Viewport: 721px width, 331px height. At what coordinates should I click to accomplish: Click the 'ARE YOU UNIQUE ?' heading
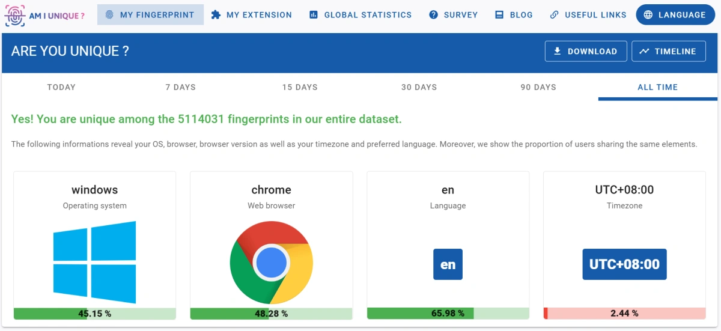pos(70,51)
